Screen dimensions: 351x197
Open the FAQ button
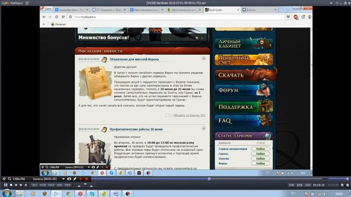(244, 120)
